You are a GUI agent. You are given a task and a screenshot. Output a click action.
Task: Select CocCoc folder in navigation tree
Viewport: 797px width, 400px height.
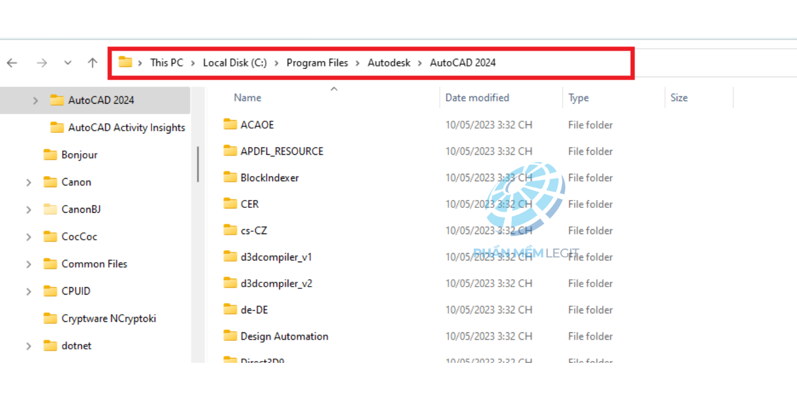[79, 237]
